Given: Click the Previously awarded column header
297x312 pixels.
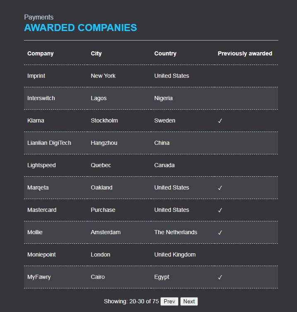Looking at the screenshot, I should point(245,53).
